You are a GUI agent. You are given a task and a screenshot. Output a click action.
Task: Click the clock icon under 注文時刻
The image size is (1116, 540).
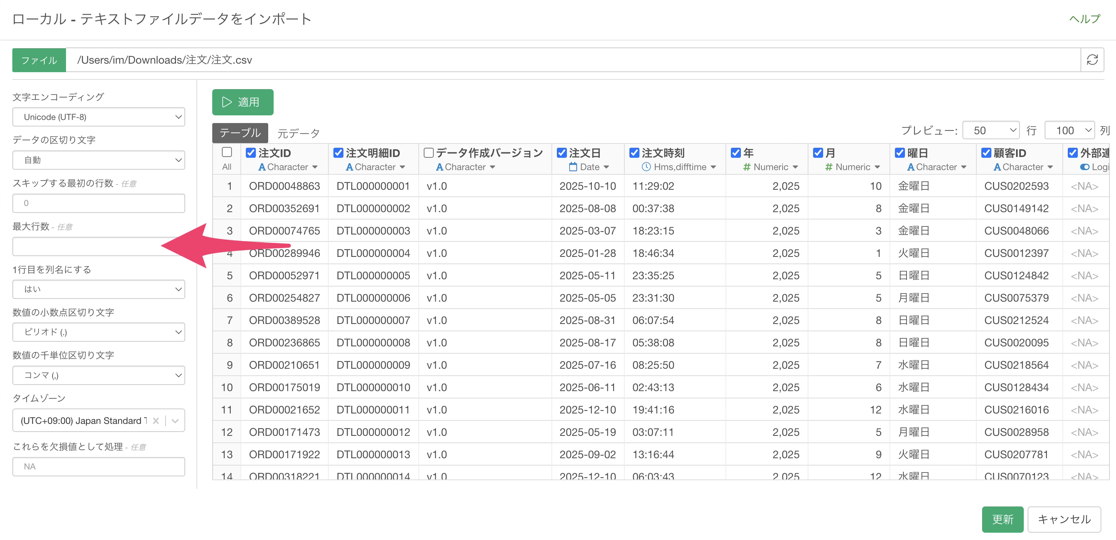coord(646,167)
